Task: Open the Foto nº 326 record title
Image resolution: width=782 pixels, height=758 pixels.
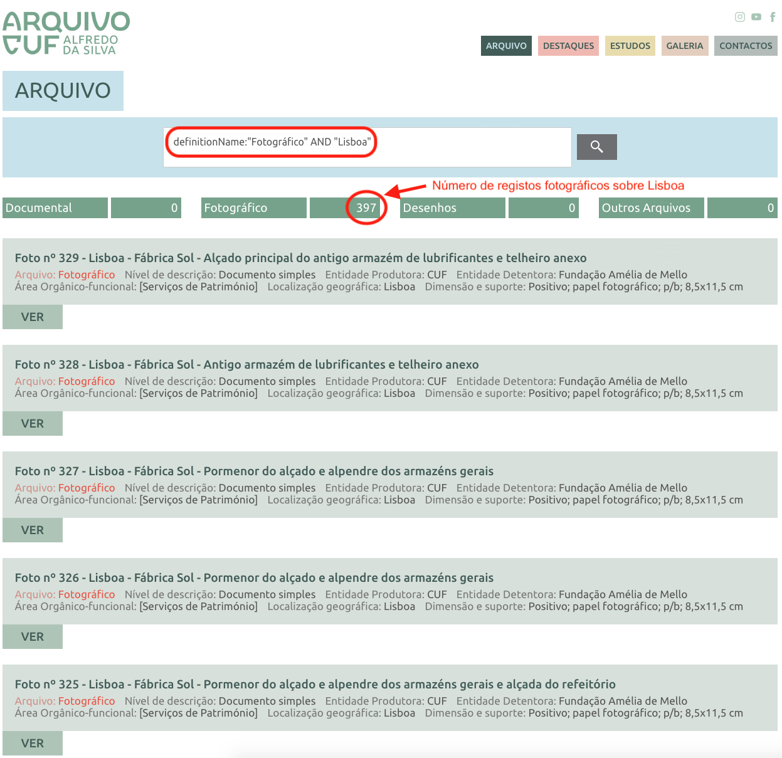Action: click(255, 578)
